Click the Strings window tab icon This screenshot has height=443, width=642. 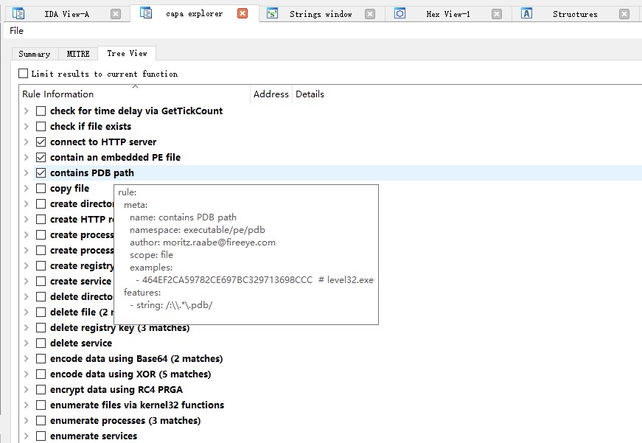click(273, 13)
